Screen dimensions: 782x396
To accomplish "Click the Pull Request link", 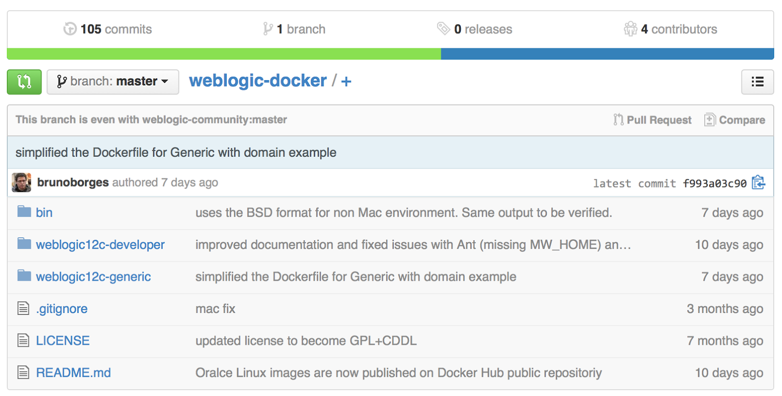I will [652, 120].
